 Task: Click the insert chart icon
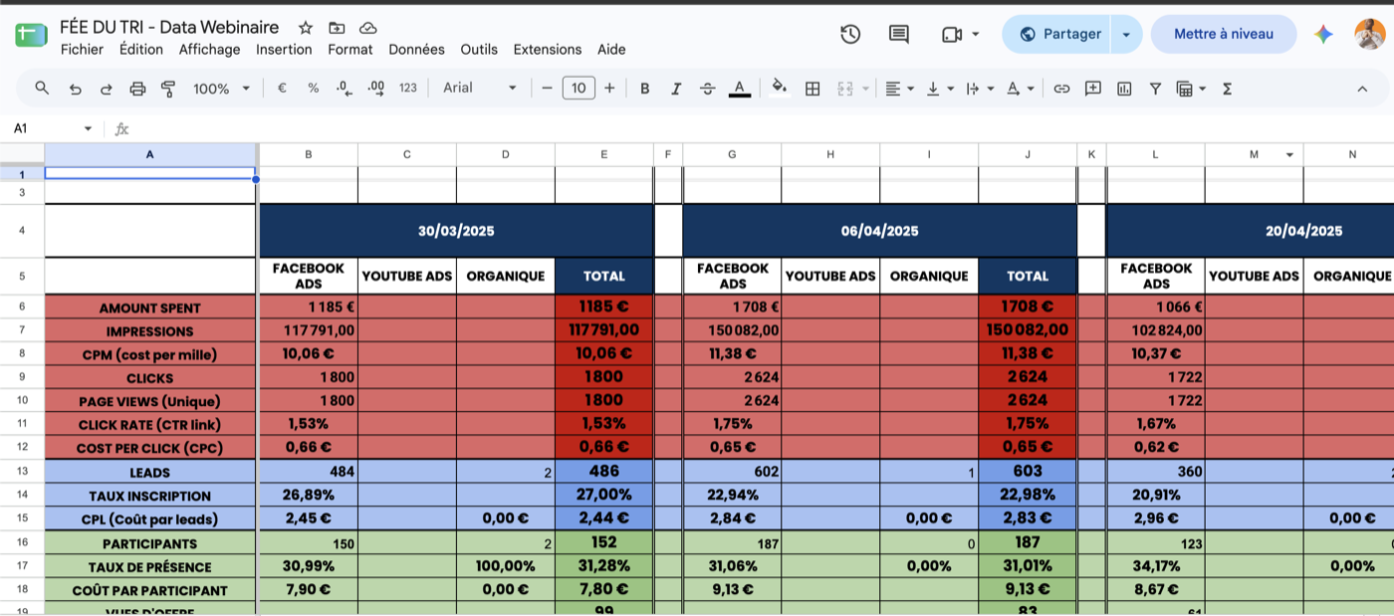(1124, 89)
